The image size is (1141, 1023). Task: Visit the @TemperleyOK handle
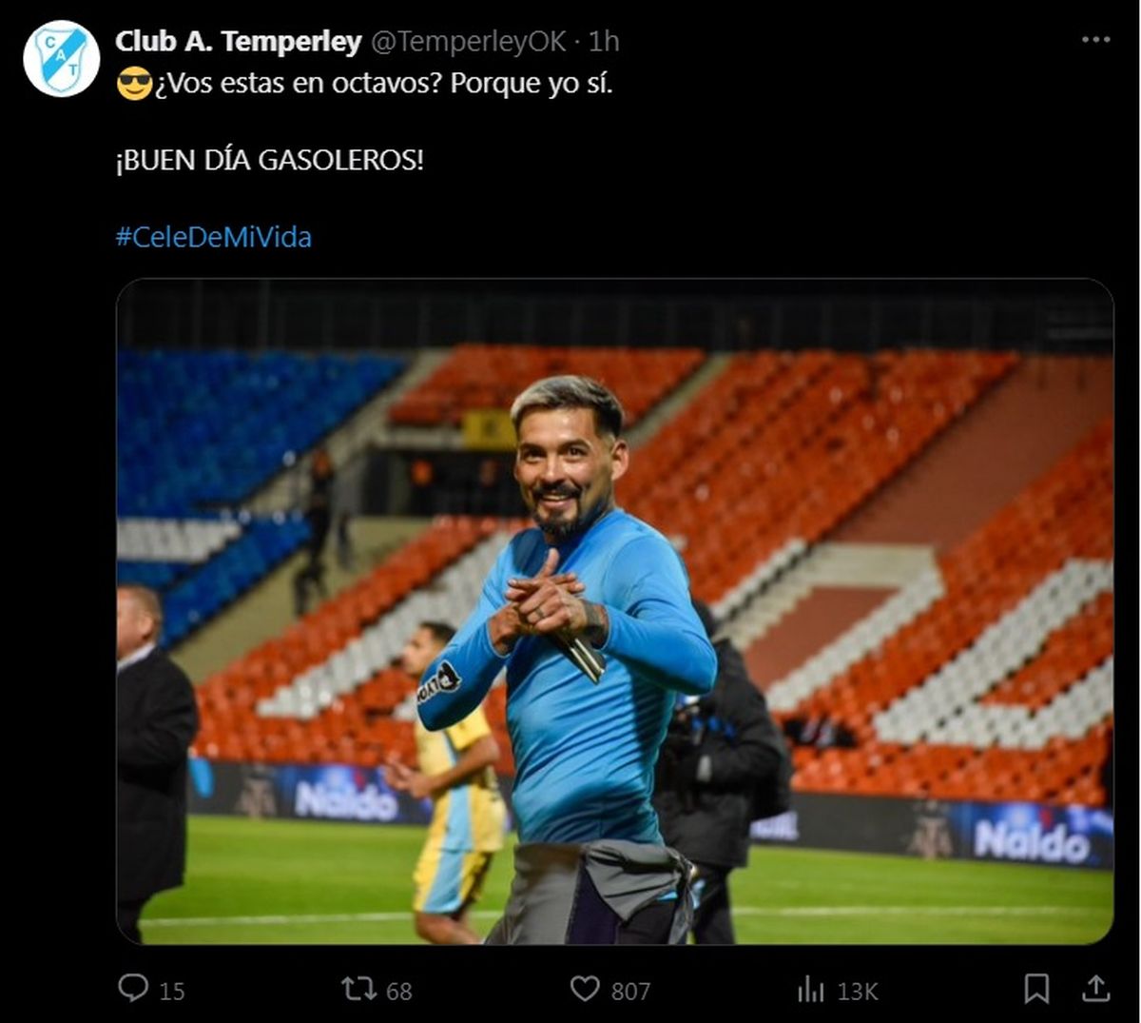468,41
